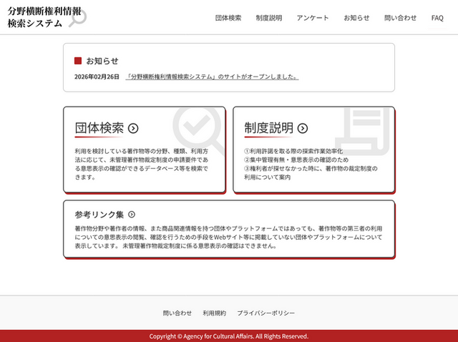Open 利用規約 in the footer
458x342 pixels.
click(x=214, y=313)
